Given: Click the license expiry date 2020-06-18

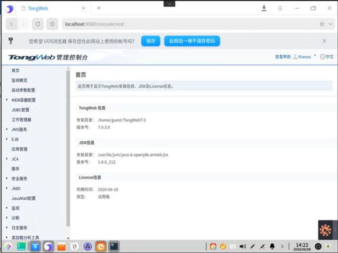Looking at the screenshot, I should point(108,189).
